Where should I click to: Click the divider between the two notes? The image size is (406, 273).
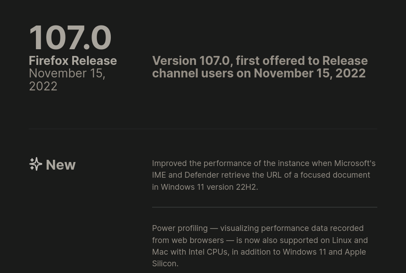point(264,207)
